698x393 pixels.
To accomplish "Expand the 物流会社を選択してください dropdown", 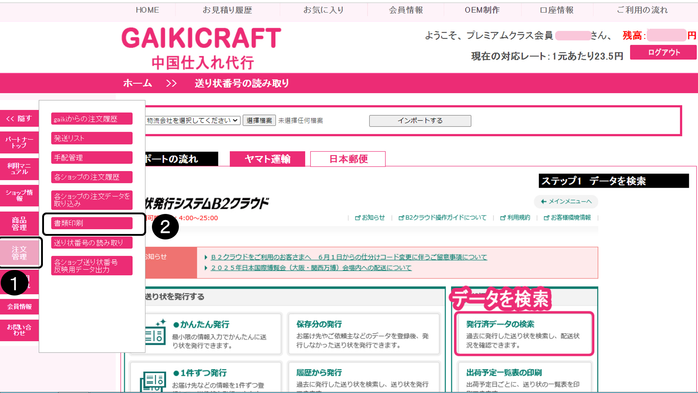I will (x=192, y=120).
